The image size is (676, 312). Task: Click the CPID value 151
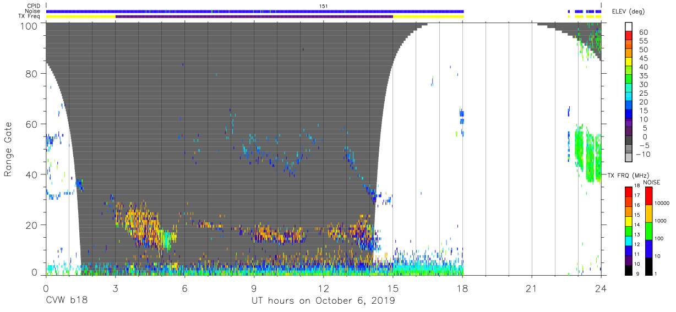tap(323, 6)
